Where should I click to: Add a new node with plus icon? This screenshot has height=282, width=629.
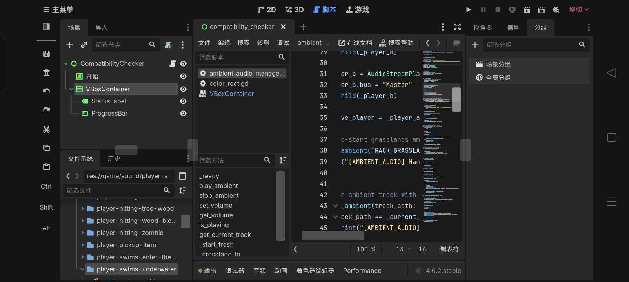coord(69,45)
